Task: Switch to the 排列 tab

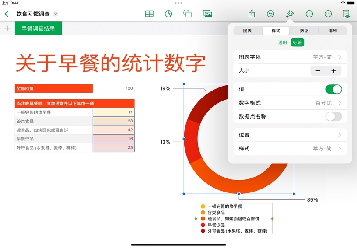Action: (x=332, y=31)
